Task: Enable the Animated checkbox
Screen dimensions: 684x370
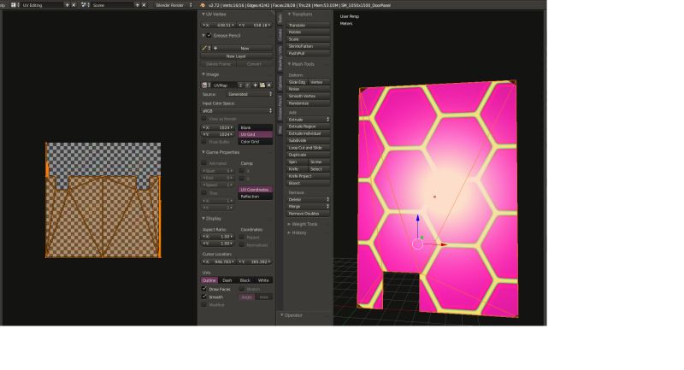Action: (x=203, y=163)
